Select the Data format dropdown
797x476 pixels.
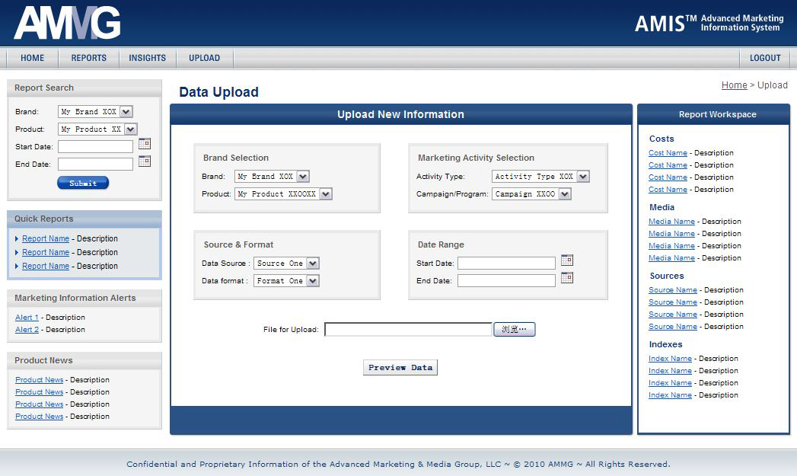point(312,281)
